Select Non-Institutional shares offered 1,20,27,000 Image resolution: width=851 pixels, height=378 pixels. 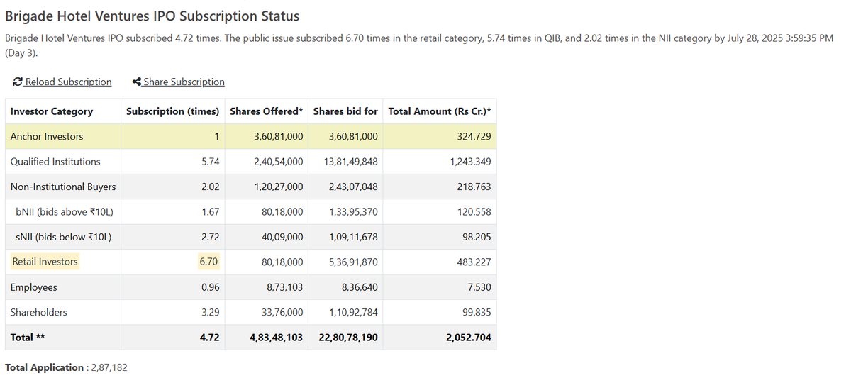[x=278, y=187]
